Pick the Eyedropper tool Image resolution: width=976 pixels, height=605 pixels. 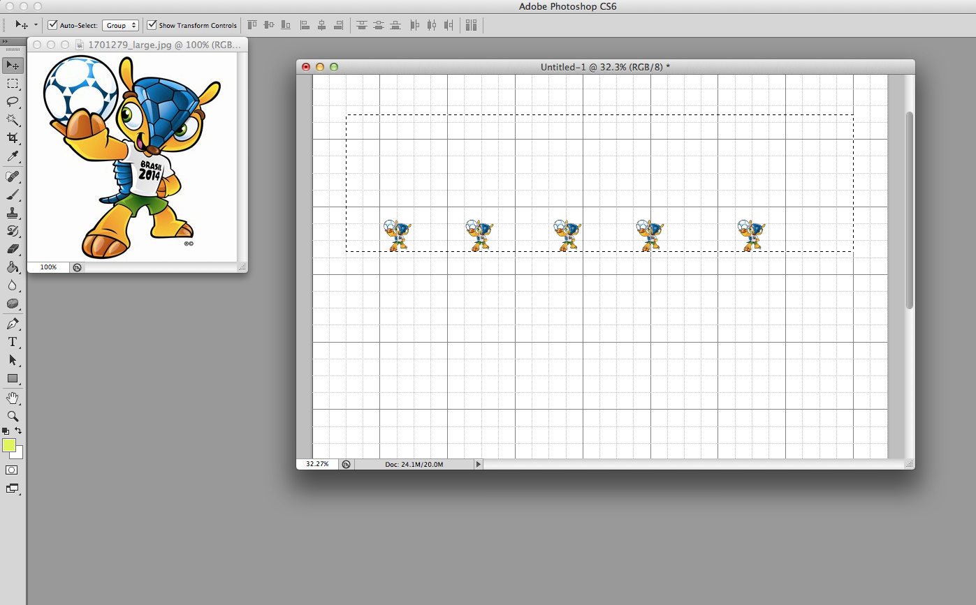point(13,156)
